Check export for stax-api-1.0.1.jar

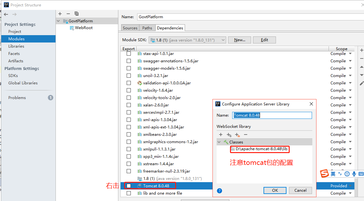point(129,53)
